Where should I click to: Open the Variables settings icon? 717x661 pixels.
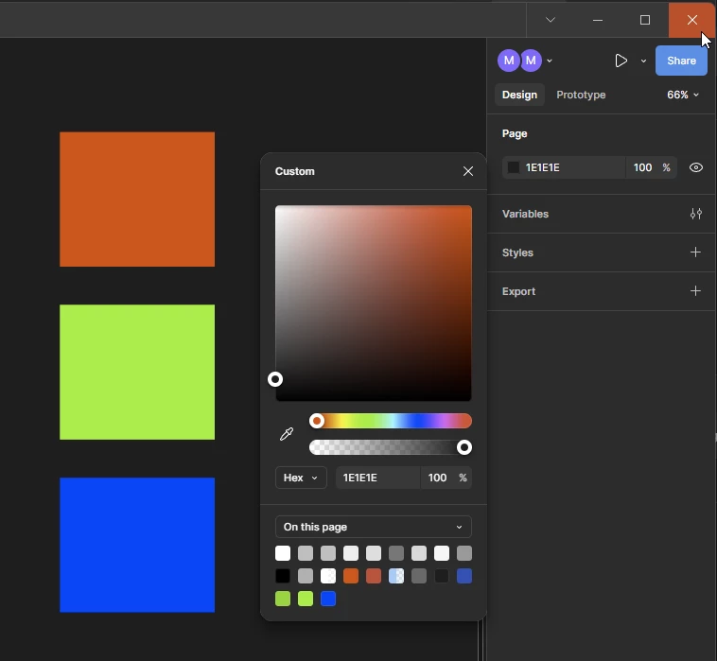pyautogui.click(x=695, y=214)
